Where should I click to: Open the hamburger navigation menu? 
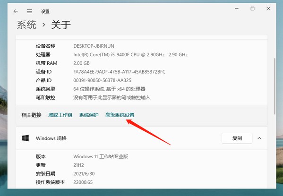click(29, 11)
